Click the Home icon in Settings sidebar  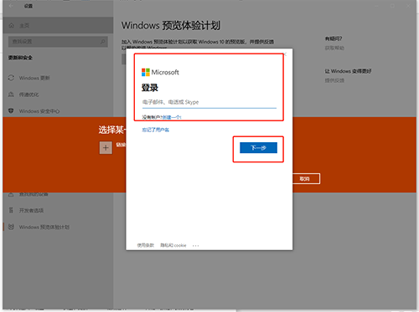pyautogui.click(x=11, y=26)
